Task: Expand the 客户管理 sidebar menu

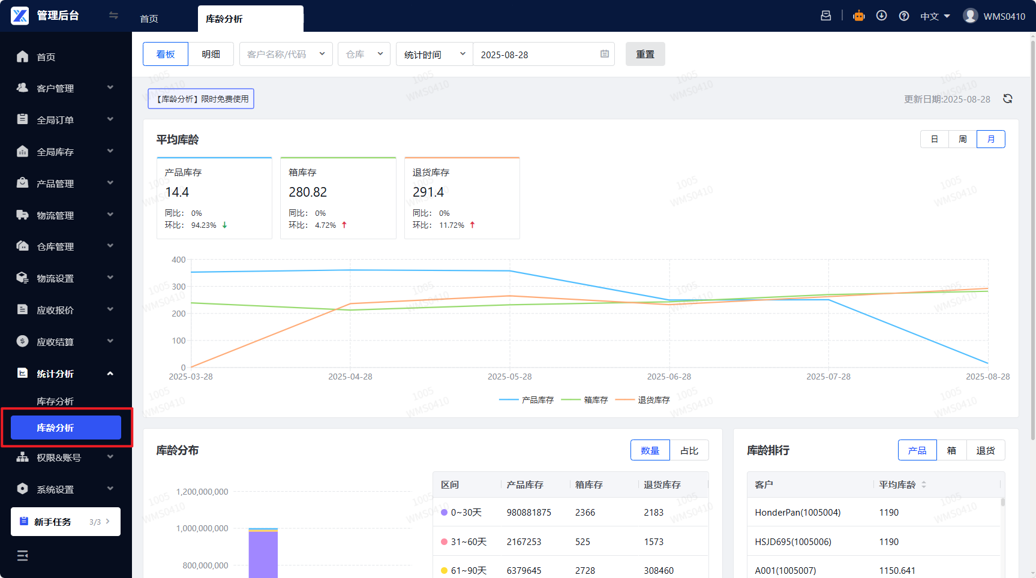Action: point(65,88)
